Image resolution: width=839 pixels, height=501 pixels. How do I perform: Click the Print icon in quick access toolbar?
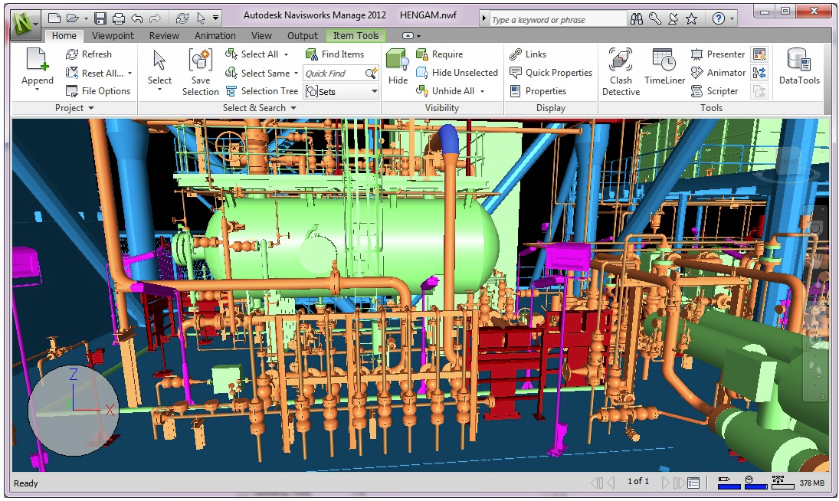click(118, 18)
